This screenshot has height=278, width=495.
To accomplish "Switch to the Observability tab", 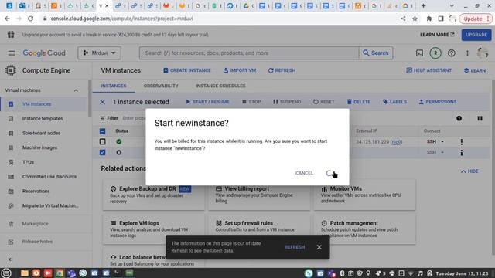I will [x=161, y=86].
